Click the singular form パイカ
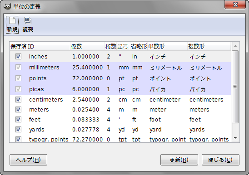This screenshot has width=249, height=175. click(158, 89)
